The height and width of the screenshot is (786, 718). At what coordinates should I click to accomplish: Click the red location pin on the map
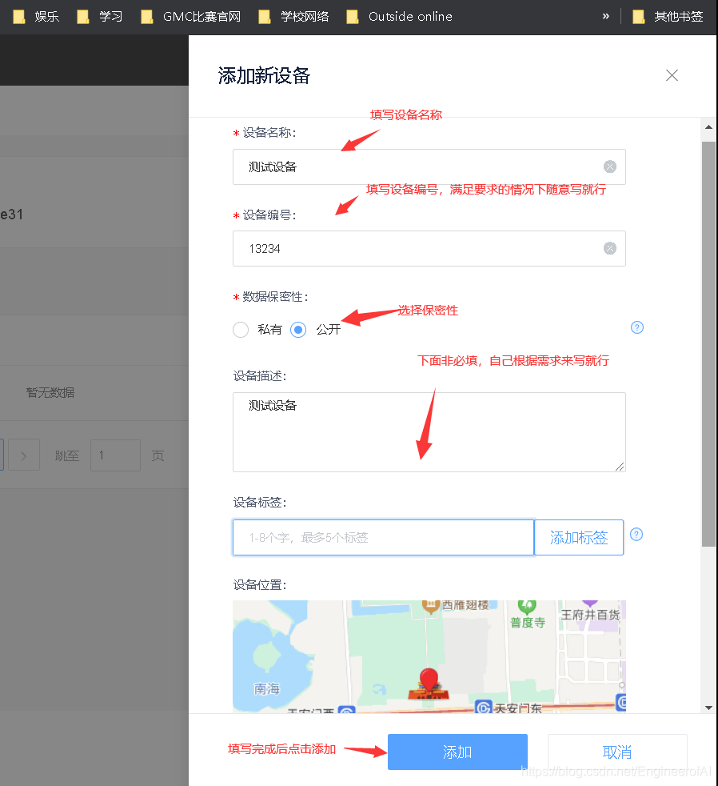coord(429,679)
